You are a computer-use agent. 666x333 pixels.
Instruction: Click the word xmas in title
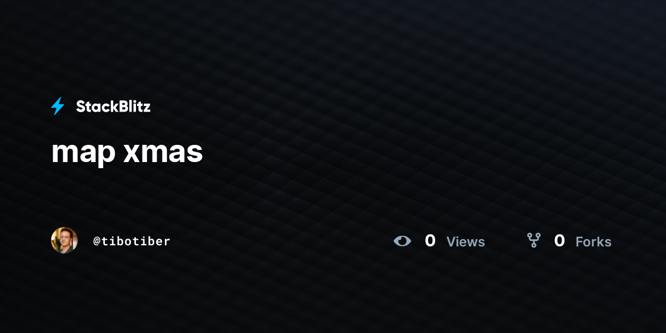(163, 153)
